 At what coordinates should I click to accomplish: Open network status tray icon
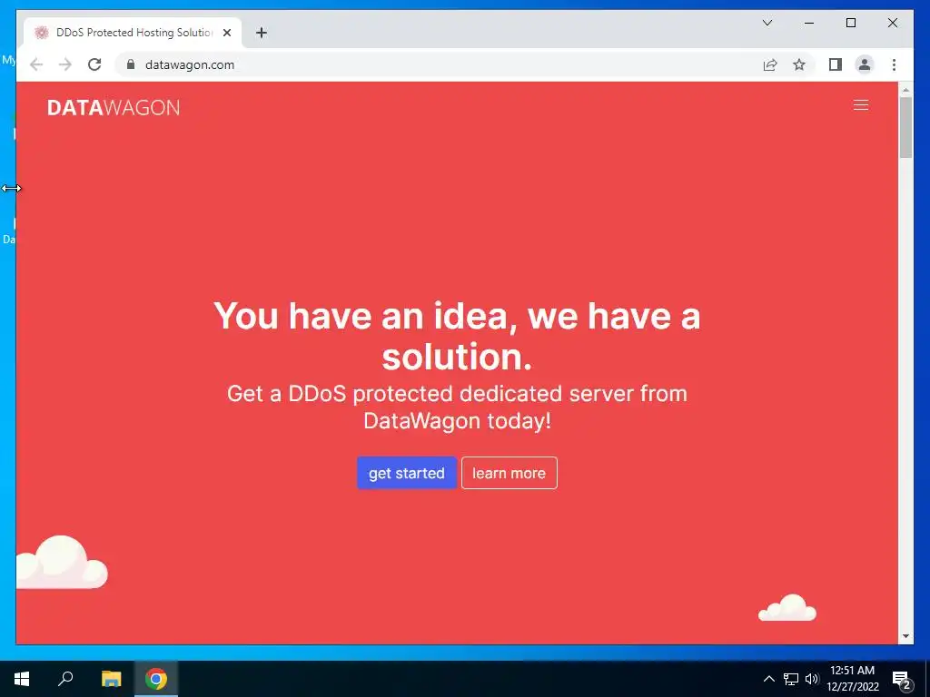[x=791, y=679]
